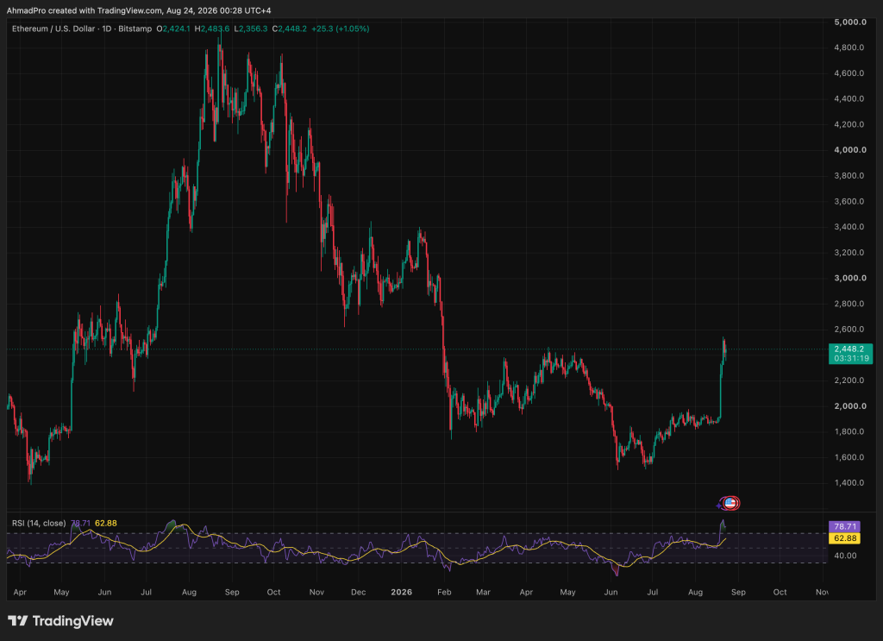Click the Mar label on the time axis

point(483,592)
